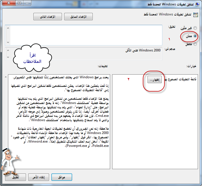
Task: Click 'قائمة التطبيقات المسموح بها' label
Action: 181,79
